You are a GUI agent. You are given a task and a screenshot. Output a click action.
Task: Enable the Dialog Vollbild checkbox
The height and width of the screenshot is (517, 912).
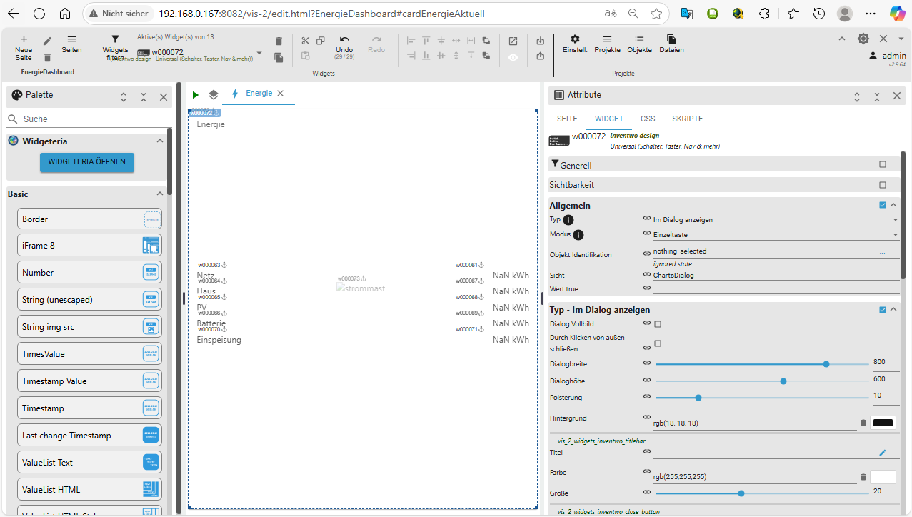click(x=658, y=324)
